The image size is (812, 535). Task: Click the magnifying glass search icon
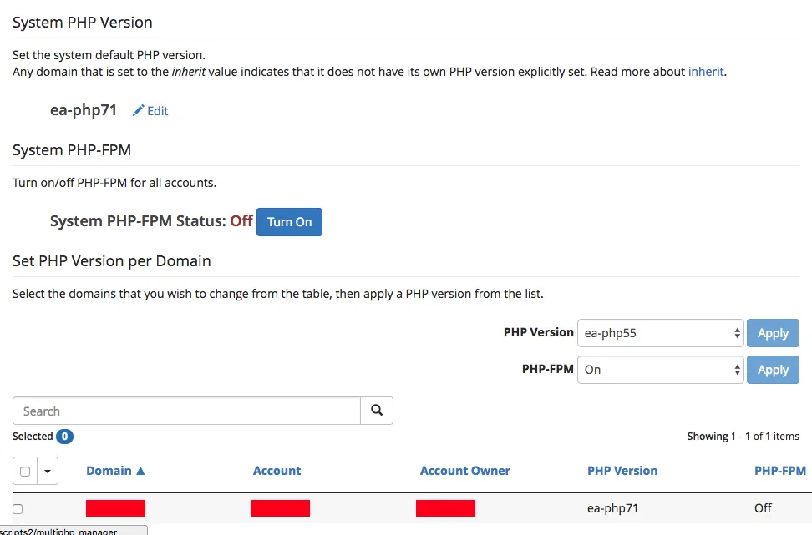coord(377,411)
